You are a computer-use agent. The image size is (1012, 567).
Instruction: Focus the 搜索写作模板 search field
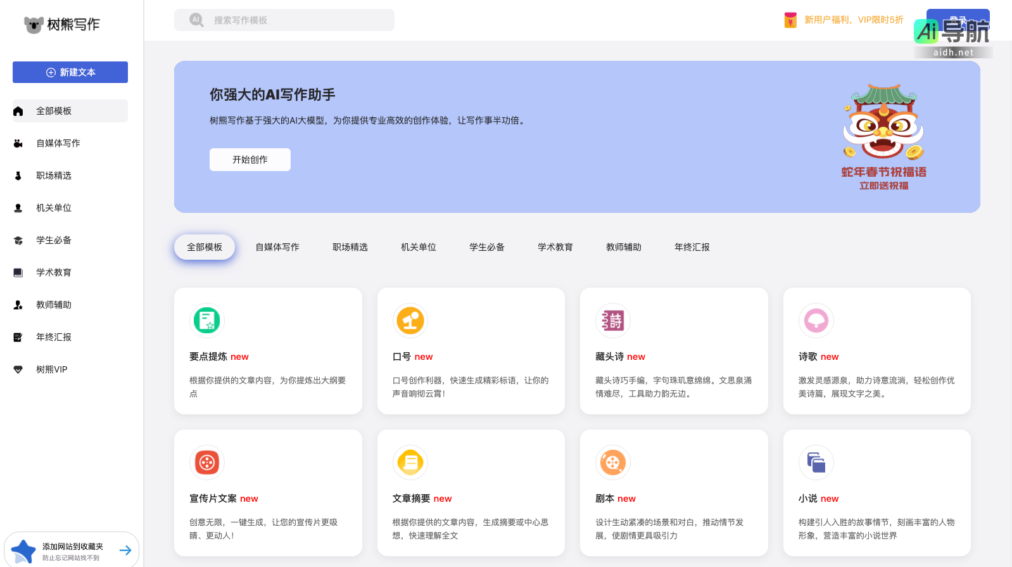[291, 20]
